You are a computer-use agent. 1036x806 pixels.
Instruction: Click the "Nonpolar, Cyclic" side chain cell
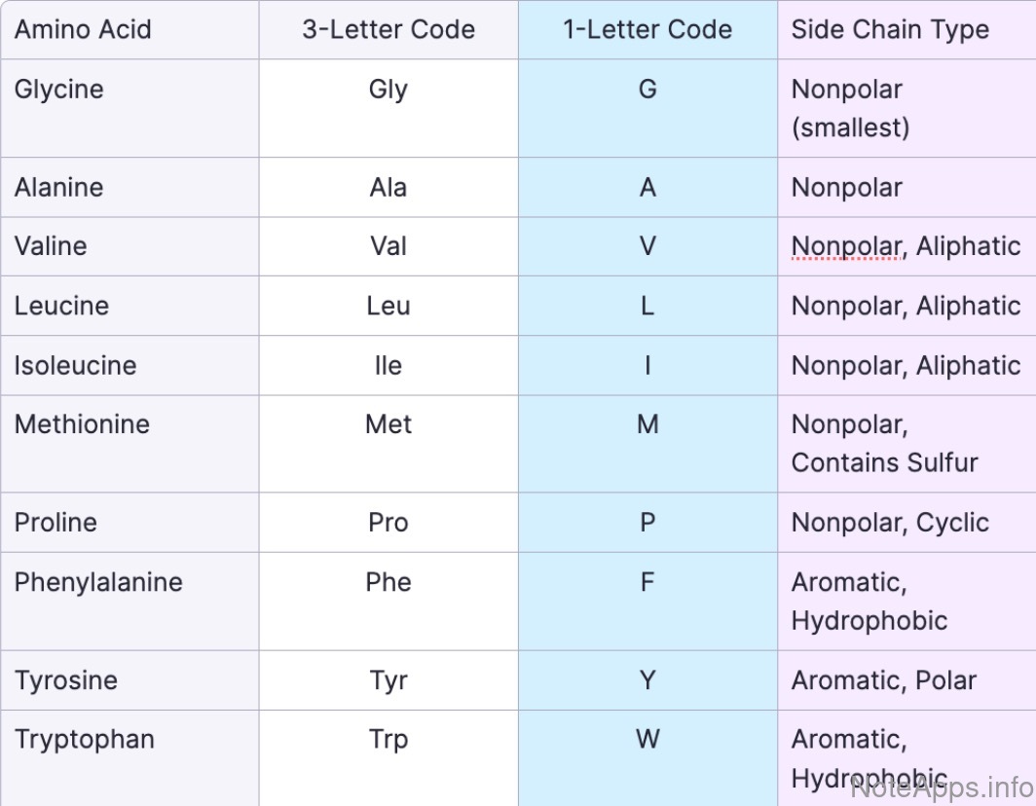point(890,523)
